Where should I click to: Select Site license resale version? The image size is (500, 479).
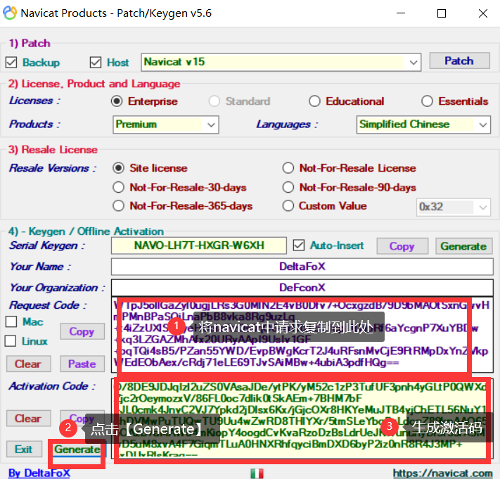[118, 168]
